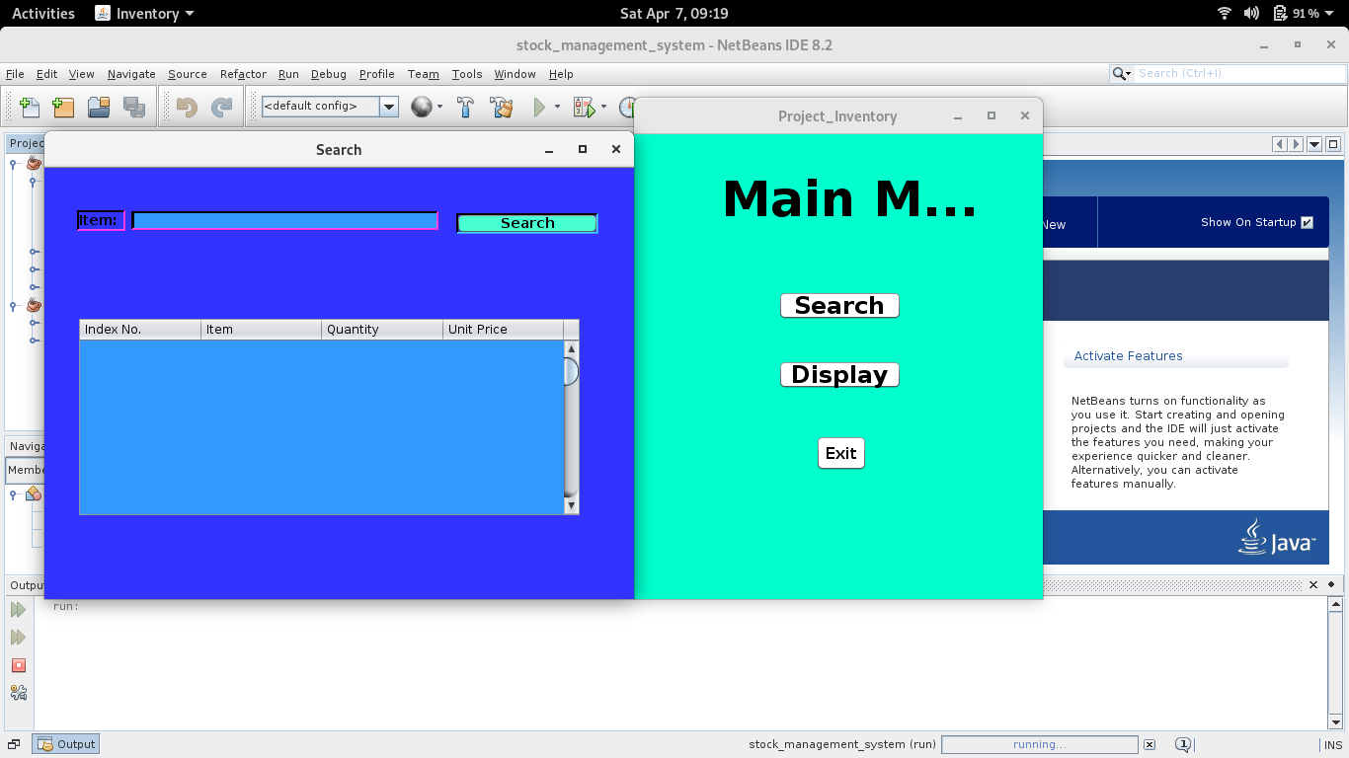Screen dimensions: 1349x758
Task: Open the Run Project dropdown arrow
Action: point(557,107)
